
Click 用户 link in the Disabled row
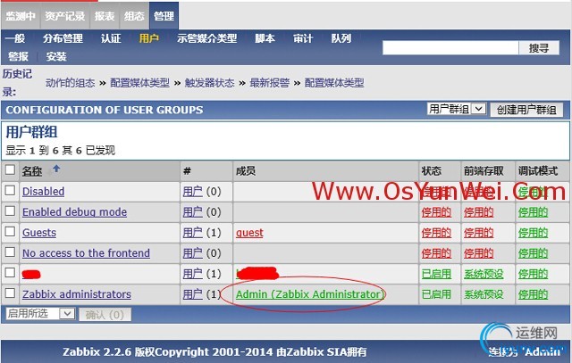[193, 192]
